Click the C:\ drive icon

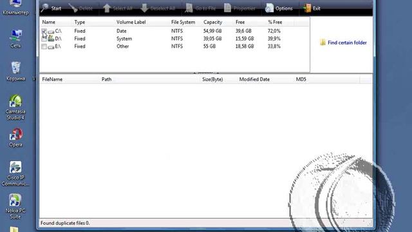[51, 32]
